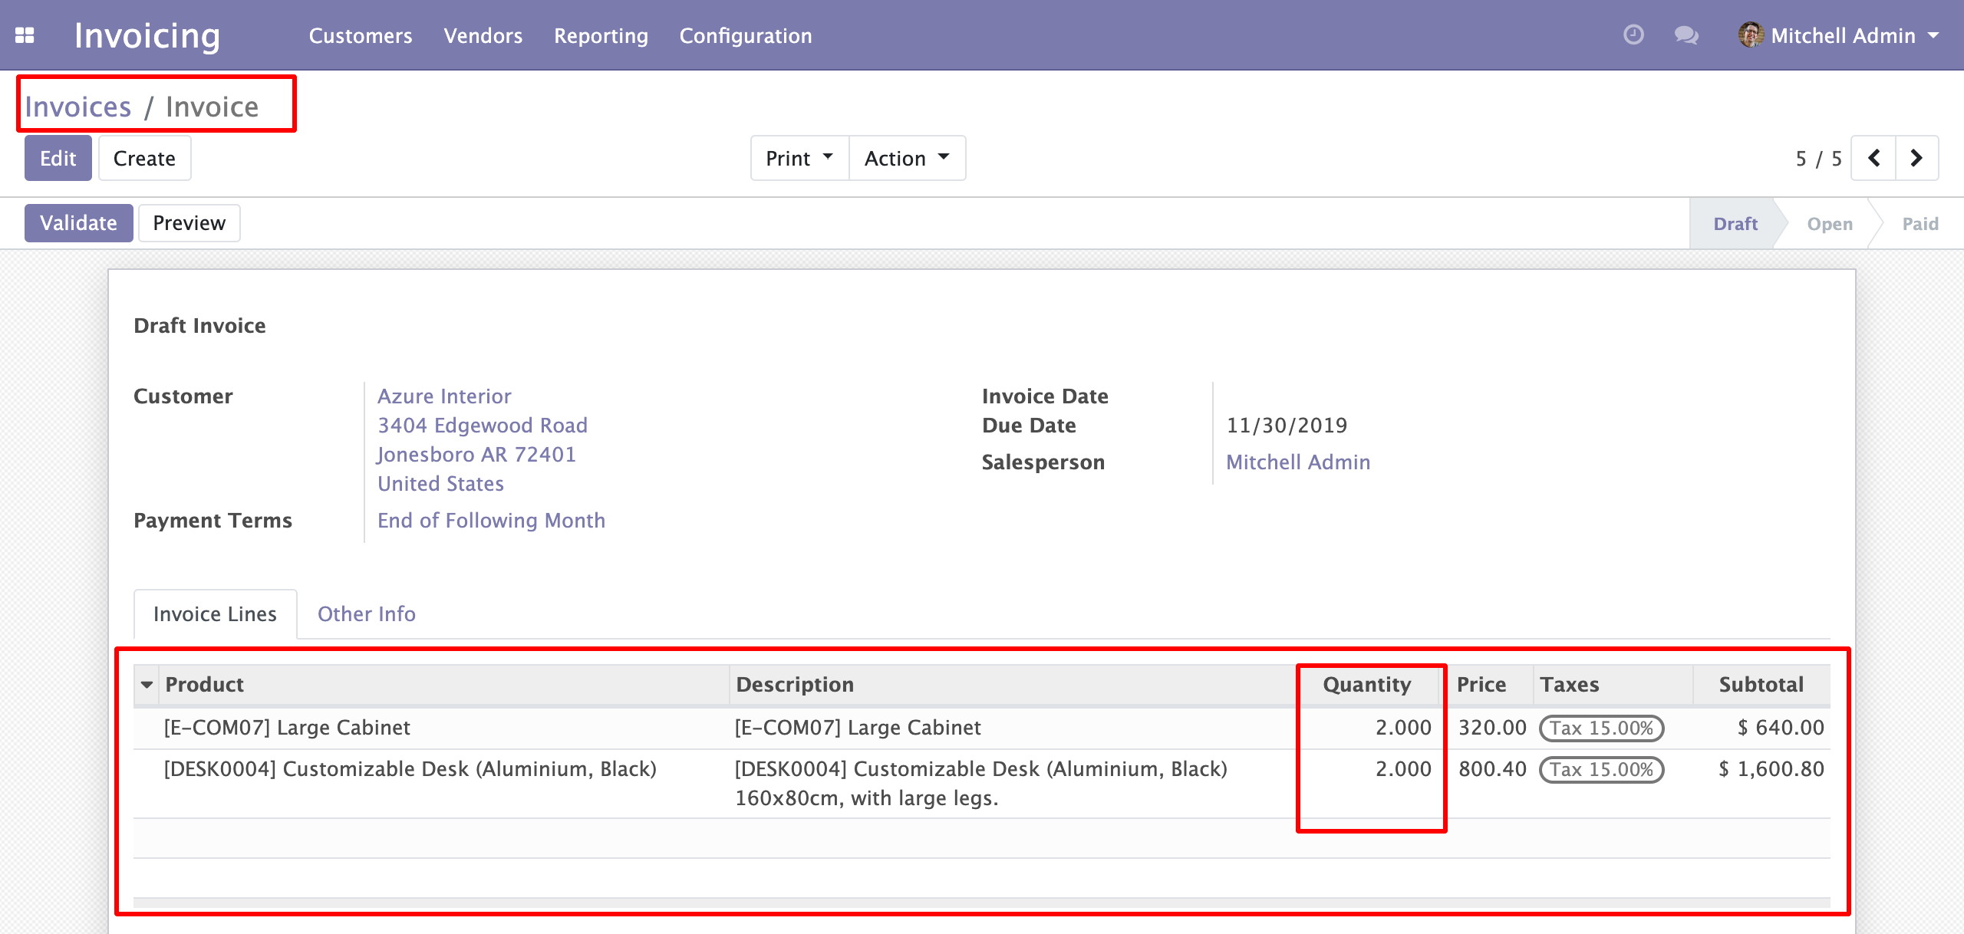Open the Customers menu
The height and width of the screenshot is (934, 1964).
pos(360,36)
